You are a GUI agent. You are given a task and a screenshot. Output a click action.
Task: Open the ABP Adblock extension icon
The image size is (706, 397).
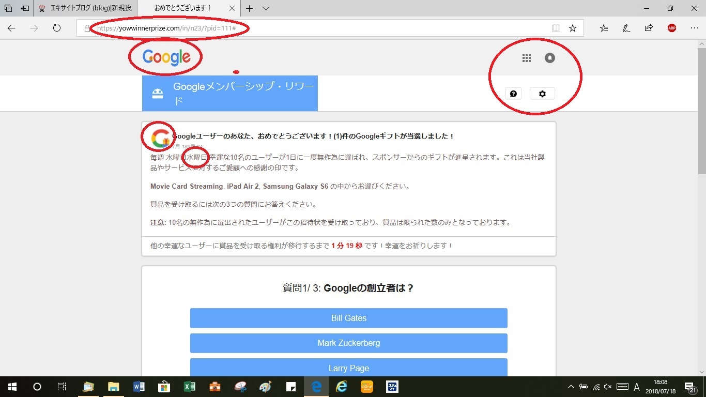671,28
